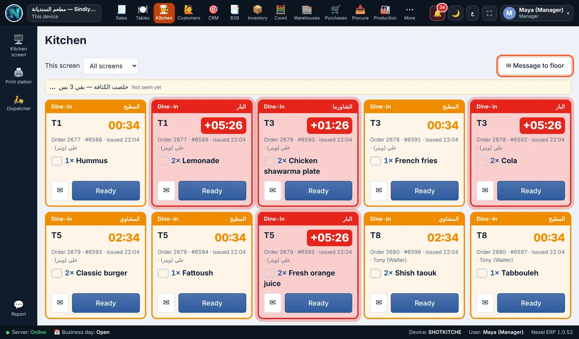Open the Dispatcher scooter icon
Image resolution: width=579 pixels, height=339 pixels.
[x=19, y=103]
